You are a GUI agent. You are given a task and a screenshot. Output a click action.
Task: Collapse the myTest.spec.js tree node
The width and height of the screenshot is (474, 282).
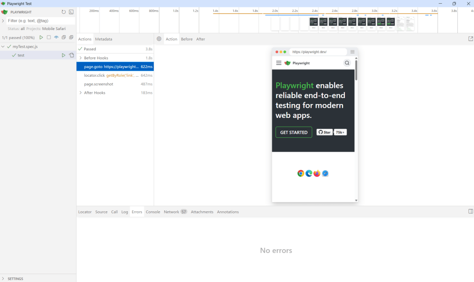[x=3, y=47]
